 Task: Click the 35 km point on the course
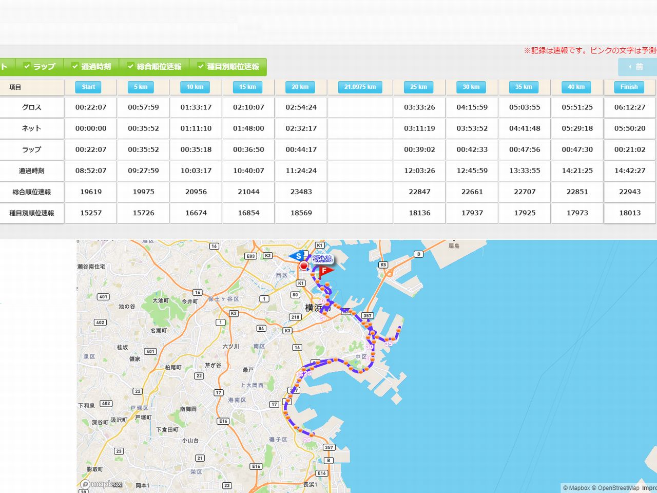point(389,343)
